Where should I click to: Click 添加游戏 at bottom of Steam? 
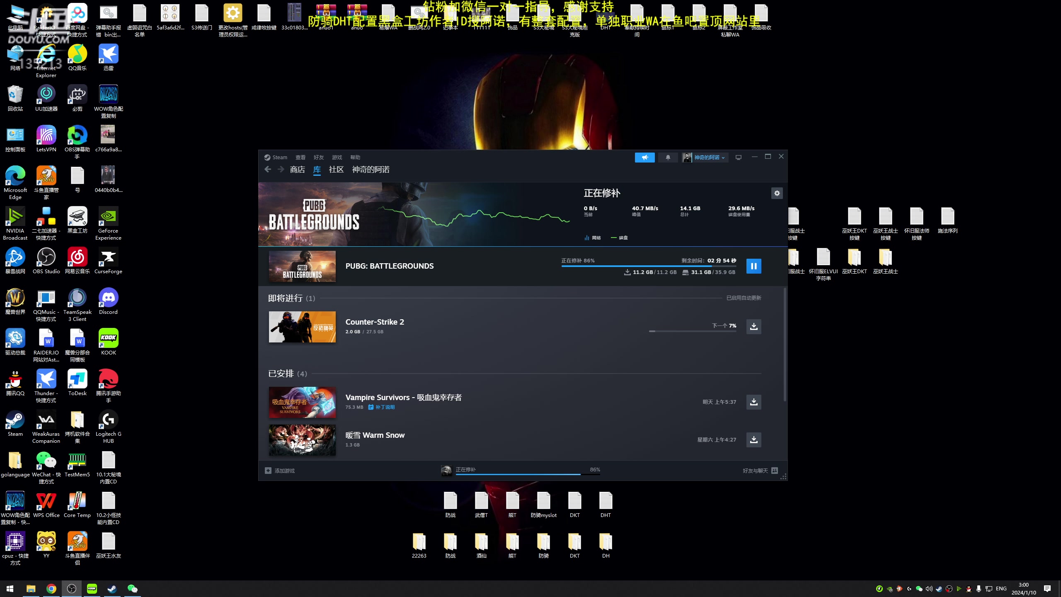280,471
